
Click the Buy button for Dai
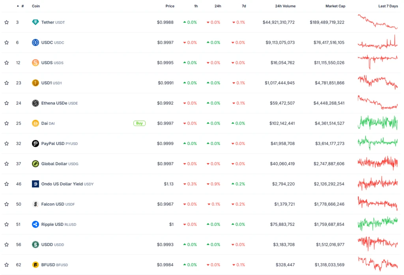tap(139, 123)
